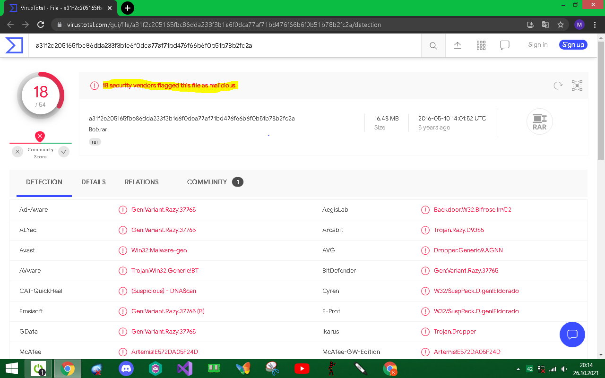
Task: Click the CAT-QuickHeal (Suspicious) - DNAScan result
Action: (x=164, y=291)
